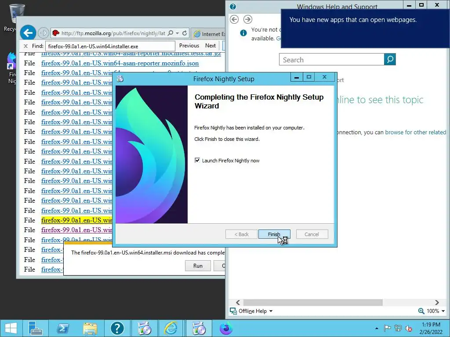Open win64-asan-reporter.mozinfo.json link
The width and height of the screenshot is (450, 337).
(120, 63)
